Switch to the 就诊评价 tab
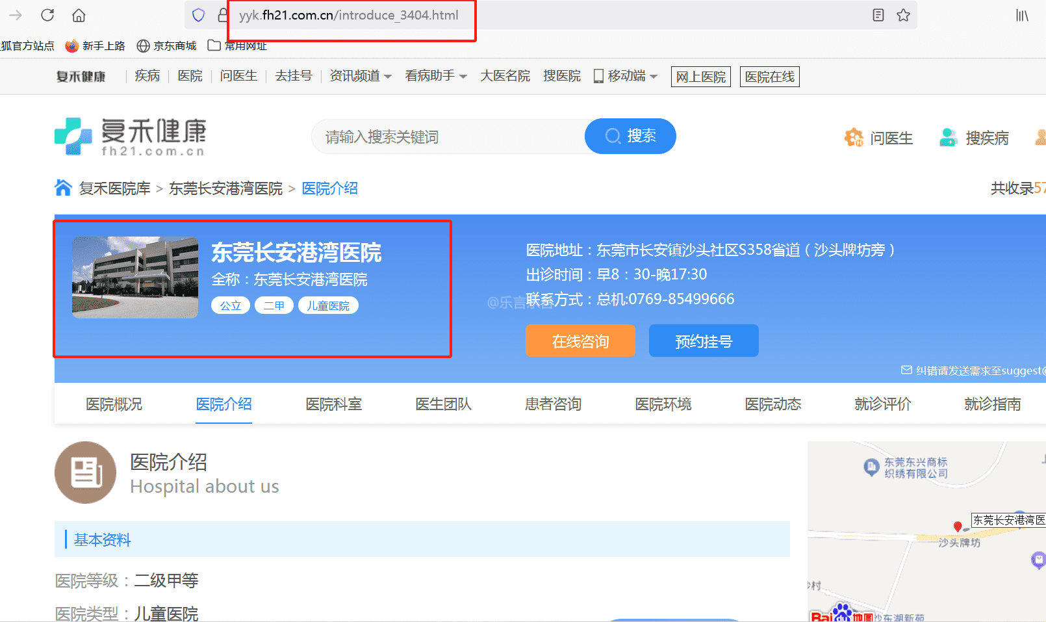This screenshot has width=1046, height=622. coord(882,404)
